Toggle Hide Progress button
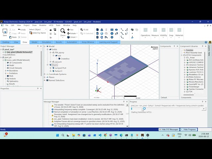 click(x=189, y=130)
